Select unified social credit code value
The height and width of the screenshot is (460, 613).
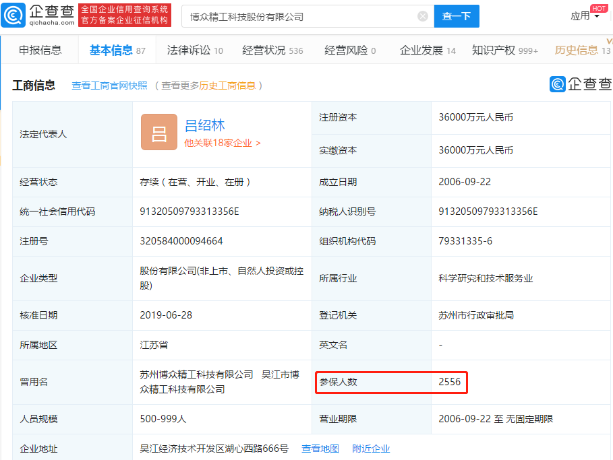pyautogui.click(x=189, y=211)
